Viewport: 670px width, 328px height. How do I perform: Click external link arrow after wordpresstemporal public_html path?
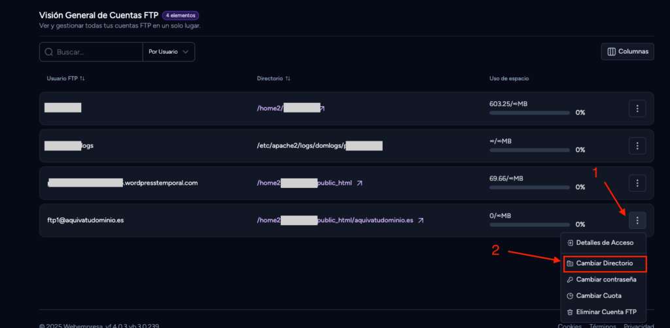(x=359, y=183)
